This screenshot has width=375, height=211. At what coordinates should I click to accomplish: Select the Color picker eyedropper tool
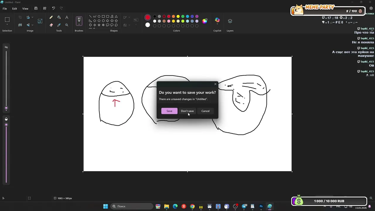click(59, 25)
